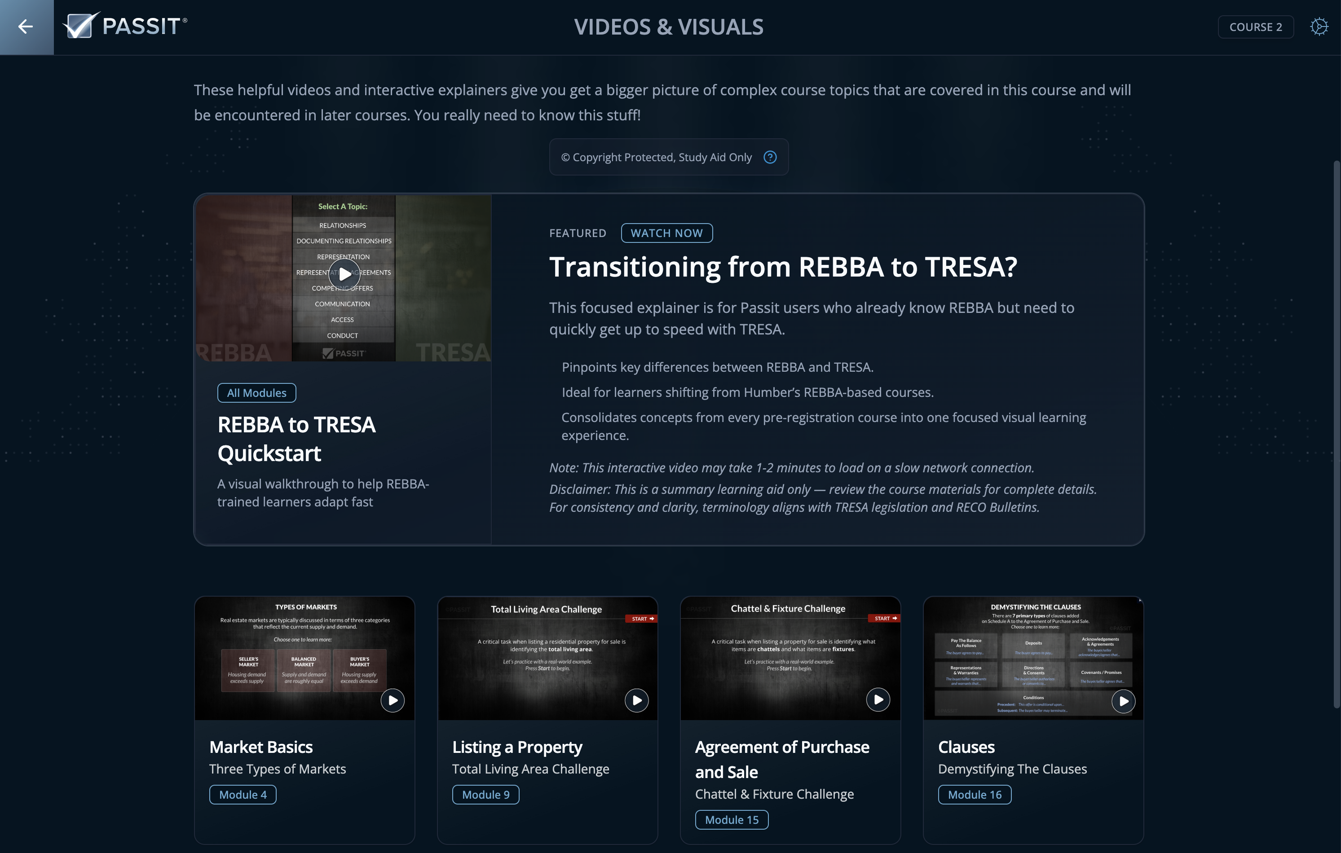Click the copyright help question mark icon
Viewport: 1341px width, 853px height.
coord(770,158)
